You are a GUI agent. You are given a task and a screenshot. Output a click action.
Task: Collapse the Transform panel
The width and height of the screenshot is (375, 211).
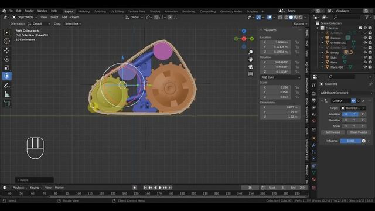(261, 30)
